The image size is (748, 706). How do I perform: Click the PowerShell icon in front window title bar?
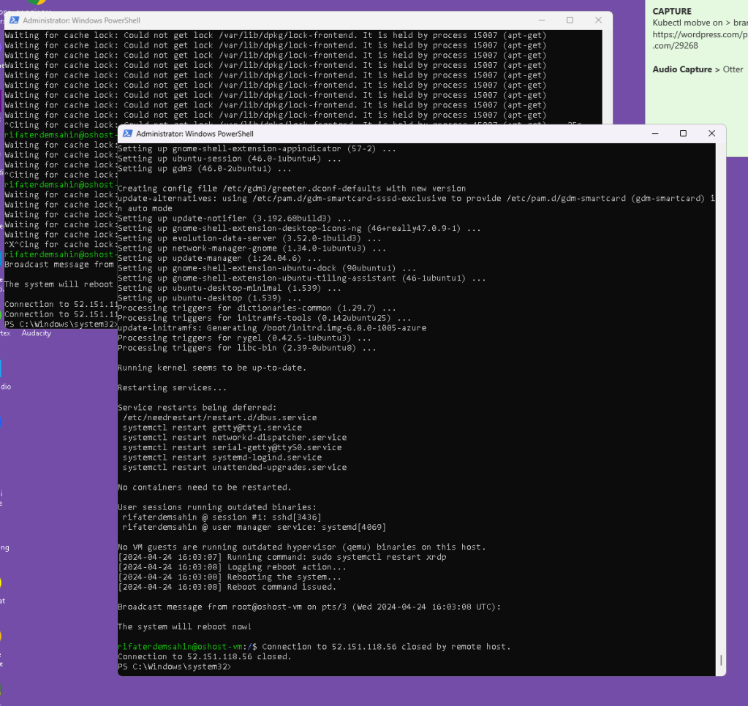click(127, 134)
